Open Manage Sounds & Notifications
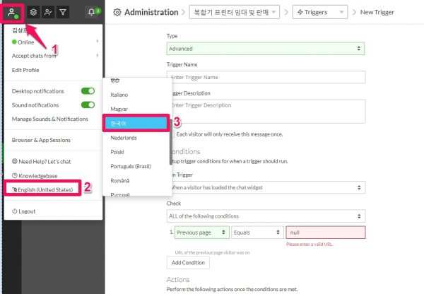Screen dimensions: 424x294 pos(49,119)
